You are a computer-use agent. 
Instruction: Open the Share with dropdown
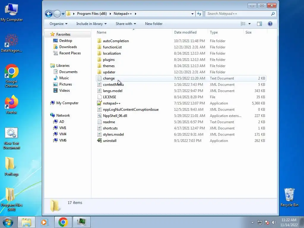126,24
